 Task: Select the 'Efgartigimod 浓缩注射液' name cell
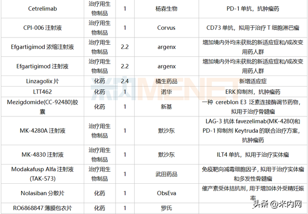point(42,47)
